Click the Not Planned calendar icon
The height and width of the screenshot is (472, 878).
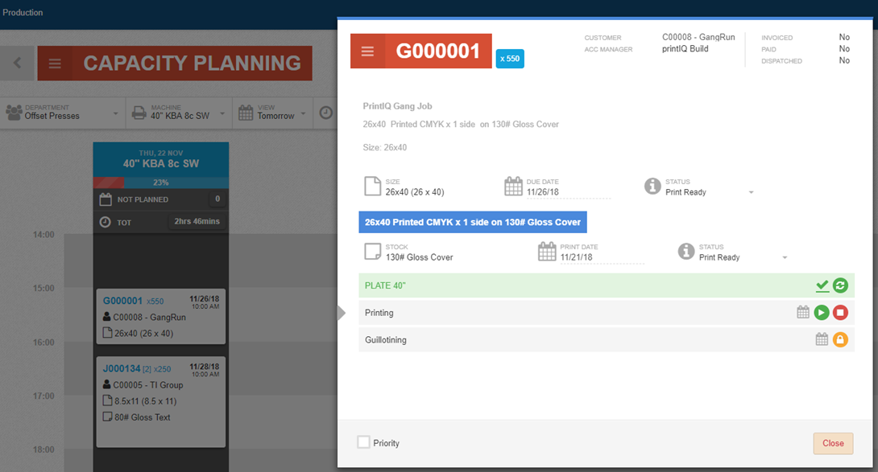(106, 199)
